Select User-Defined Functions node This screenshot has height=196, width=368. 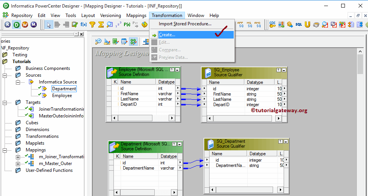point(49,170)
